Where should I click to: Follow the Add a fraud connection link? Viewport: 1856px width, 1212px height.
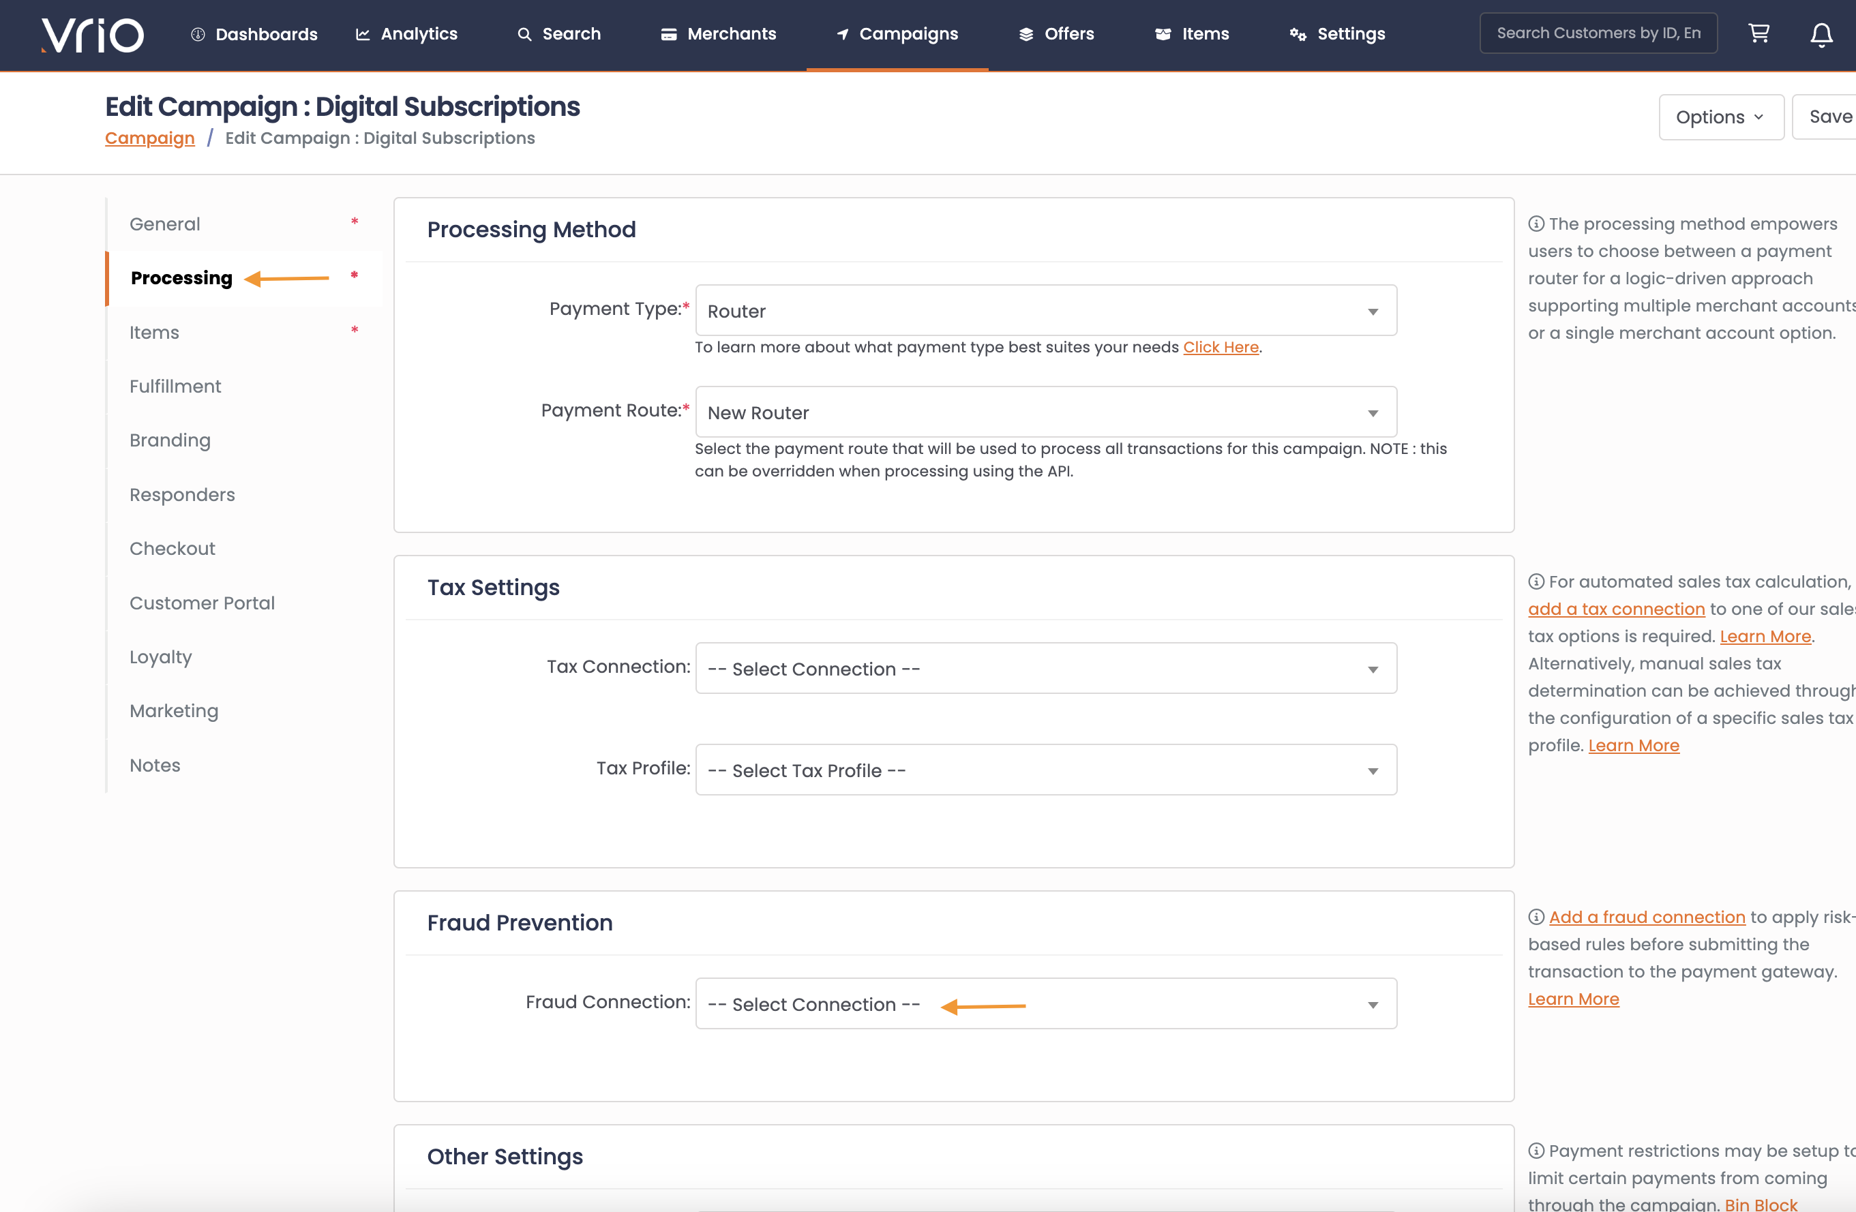1646,917
